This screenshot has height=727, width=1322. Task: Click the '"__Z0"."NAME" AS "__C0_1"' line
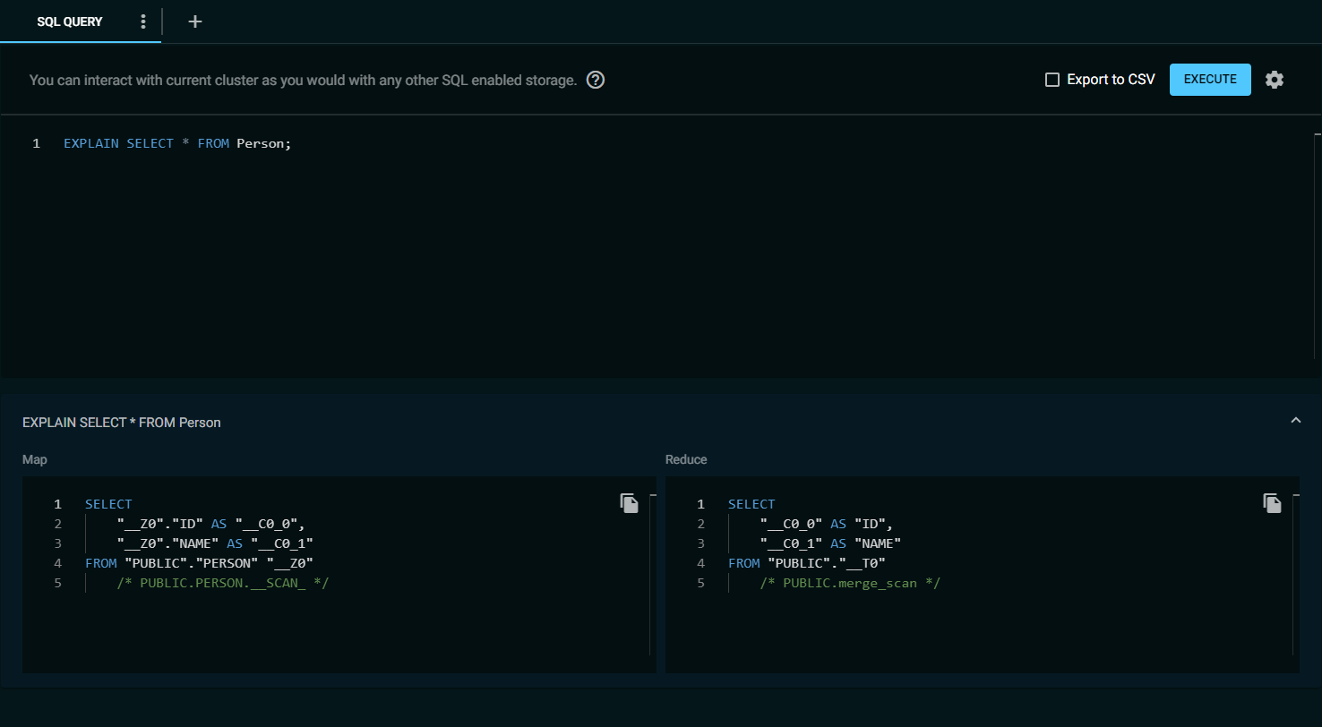pos(215,543)
